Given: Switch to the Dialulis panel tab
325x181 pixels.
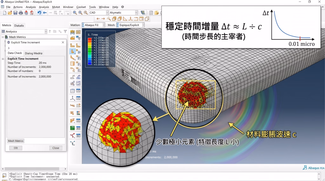Looking at the screenshot, I should click(x=19, y=26).
